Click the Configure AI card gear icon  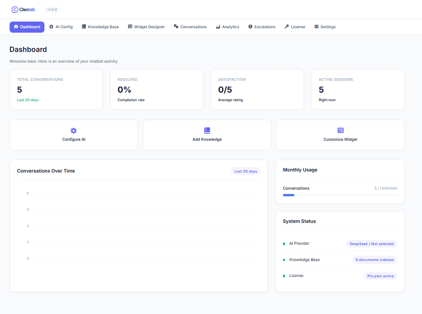tap(73, 131)
